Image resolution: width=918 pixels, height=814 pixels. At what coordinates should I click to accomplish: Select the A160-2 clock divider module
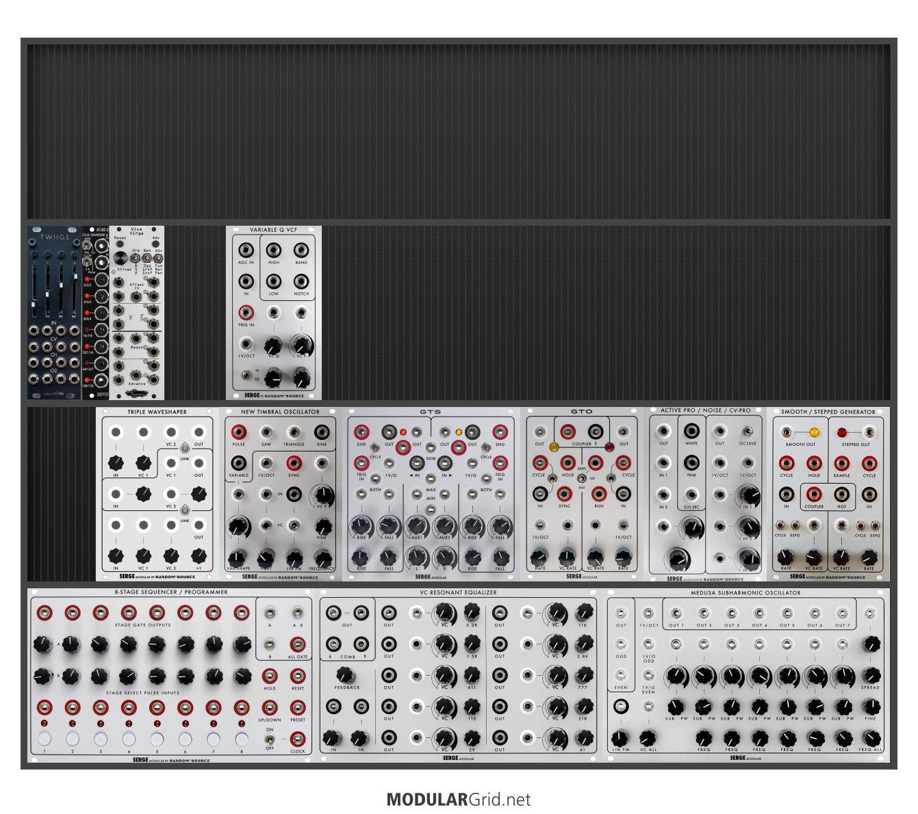point(96,313)
